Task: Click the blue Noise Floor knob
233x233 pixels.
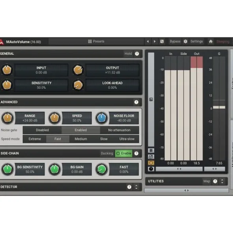Action: pyautogui.click(x=101, y=118)
